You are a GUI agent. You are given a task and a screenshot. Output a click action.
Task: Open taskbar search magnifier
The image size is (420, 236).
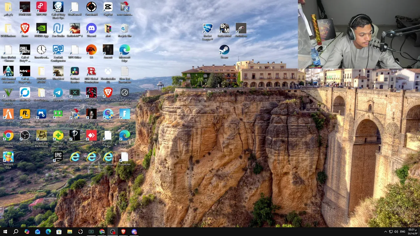click(16, 232)
